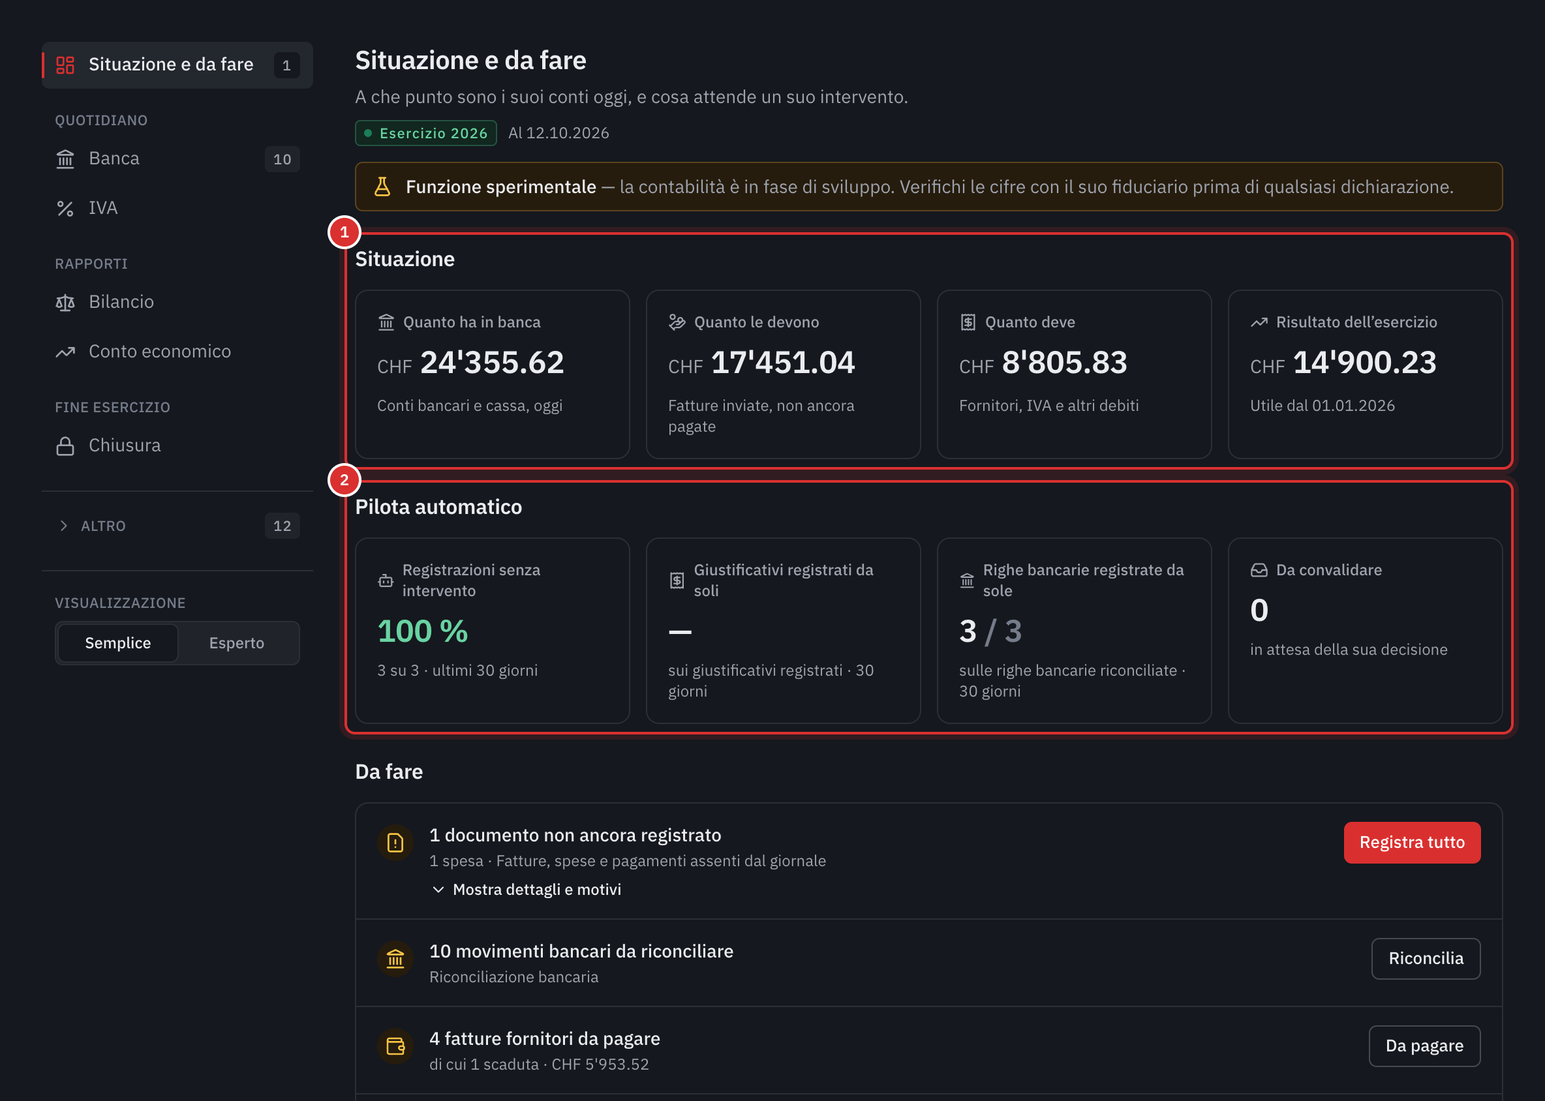The width and height of the screenshot is (1545, 1101).
Task: Click the Bilancio scales icon
Action: click(65, 303)
